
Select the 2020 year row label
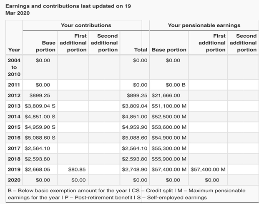coord(14,180)
